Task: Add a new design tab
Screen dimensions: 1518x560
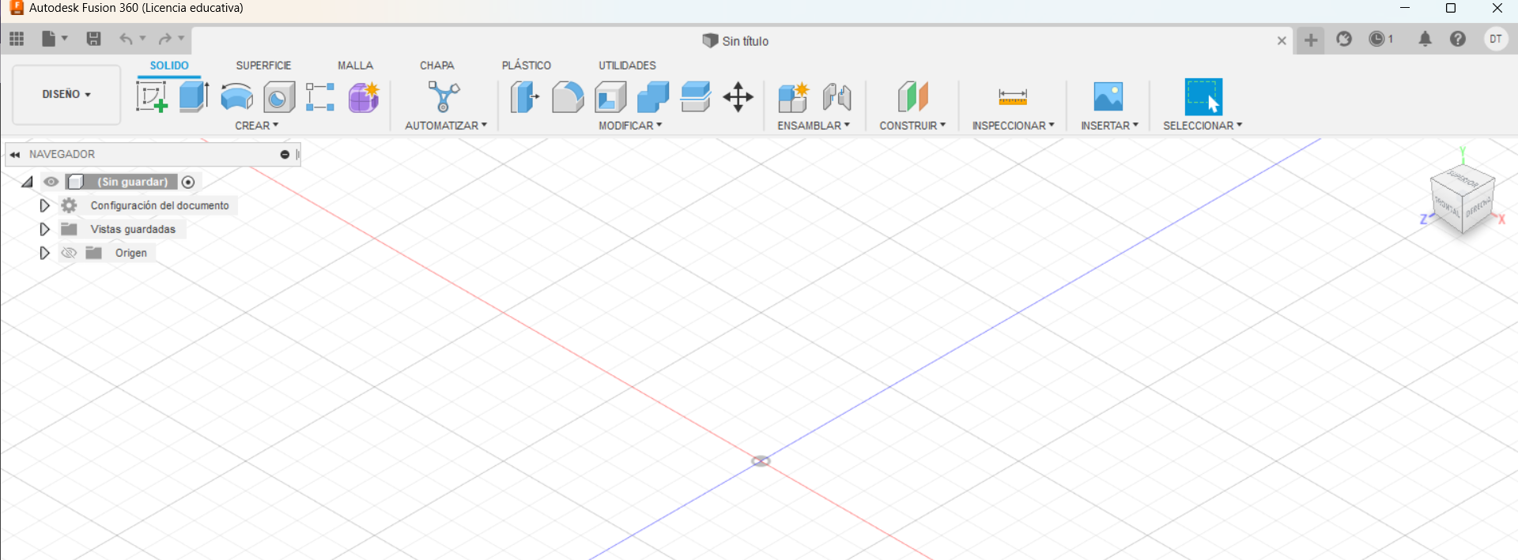Action: click(x=1311, y=40)
